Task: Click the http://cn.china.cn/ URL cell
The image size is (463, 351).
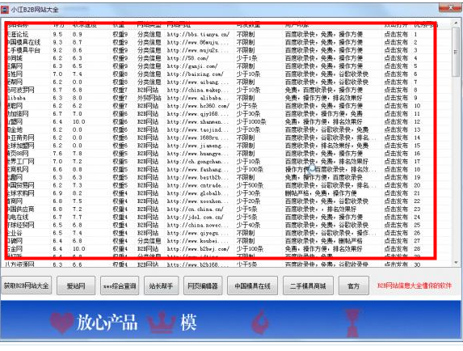Action: (x=196, y=209)
